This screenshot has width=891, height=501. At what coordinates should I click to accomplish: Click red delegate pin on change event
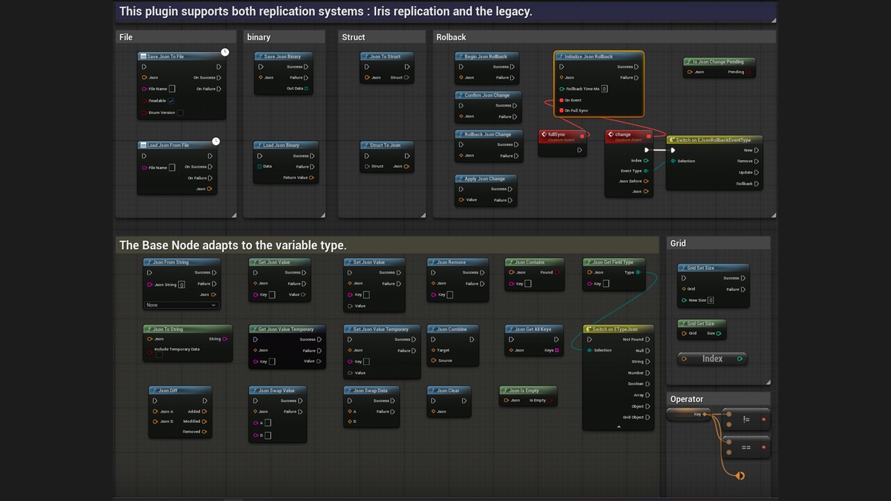click(x=649, y=136)
